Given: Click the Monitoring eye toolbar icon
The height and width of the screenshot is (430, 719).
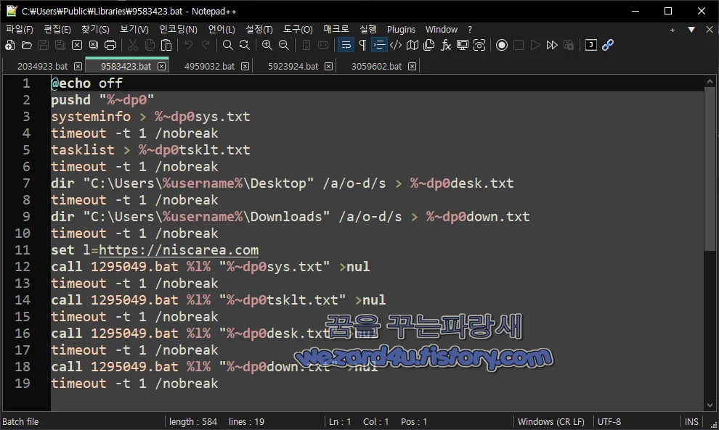Looking at the screenshot, I should click(x=479, y=45).
